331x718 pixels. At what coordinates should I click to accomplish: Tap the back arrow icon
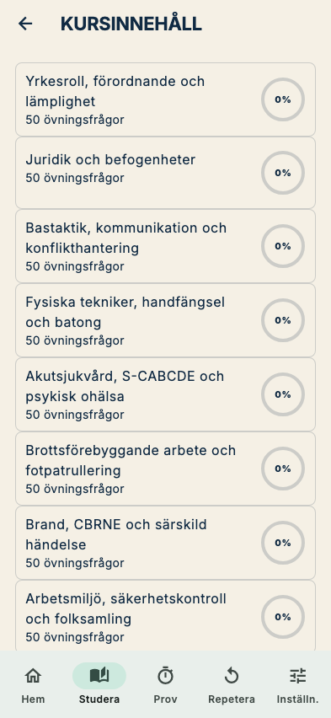(25, 24)
